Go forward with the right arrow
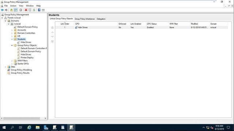This screenshot has height=131, width=234. point(6,10)
